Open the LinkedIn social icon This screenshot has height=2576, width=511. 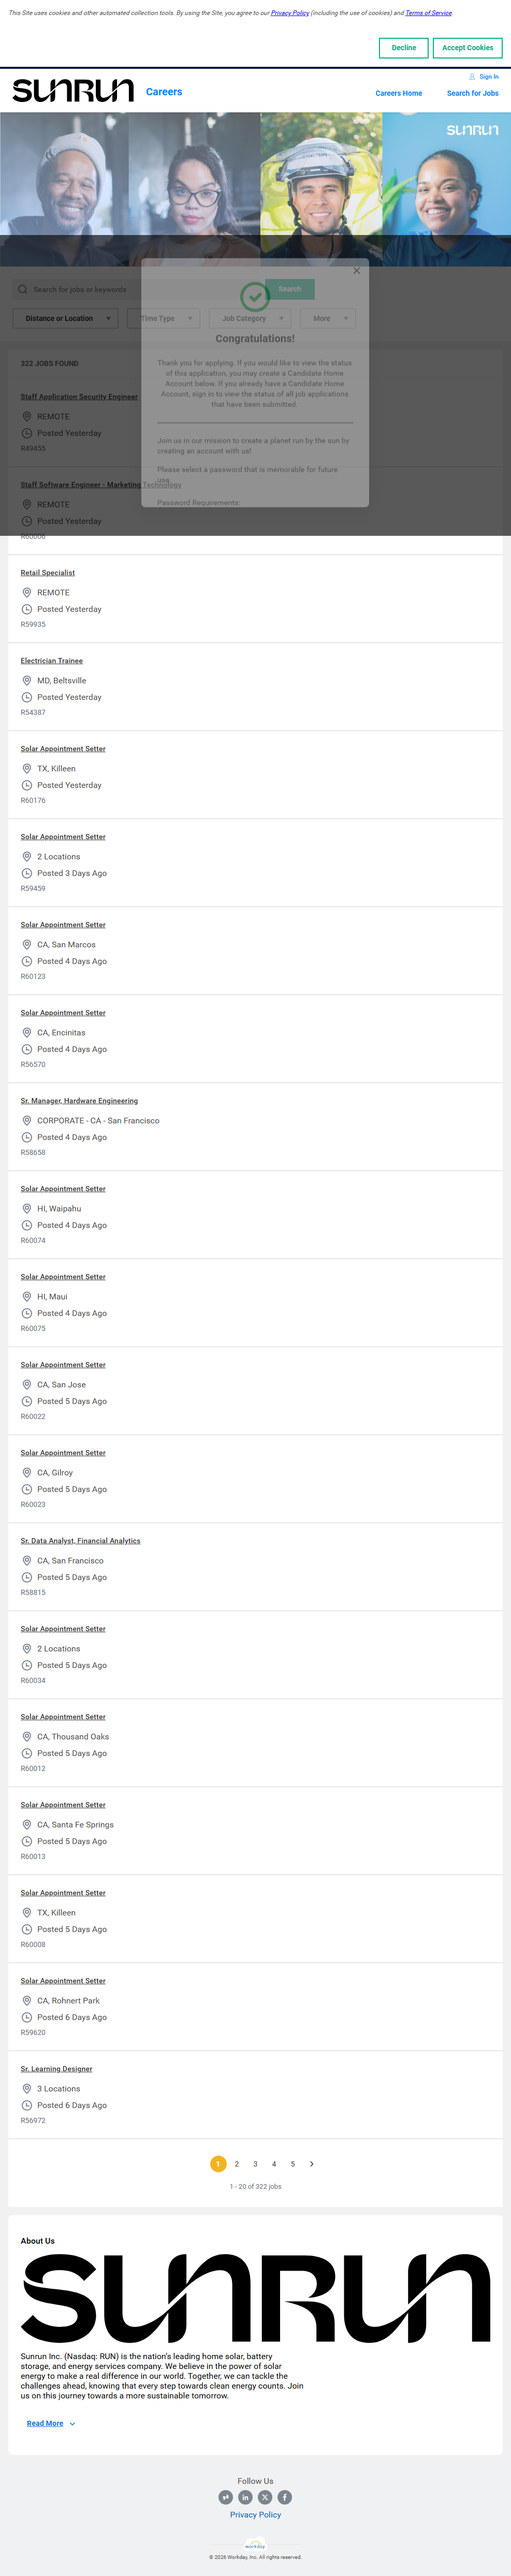(x=245, y=2497)
